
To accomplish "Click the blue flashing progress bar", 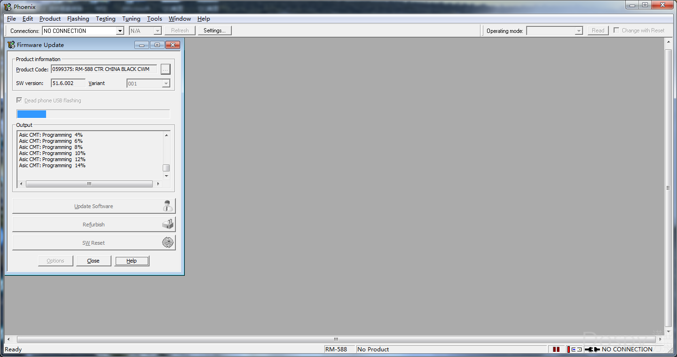I will (31, 114).
